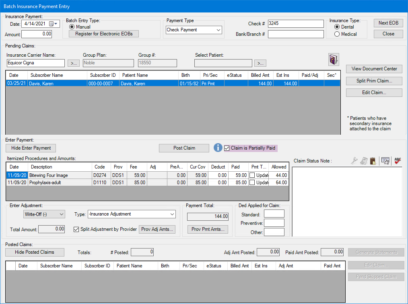The height and width of the screenshot is (304, 408).
Task: Open the Payment Type dropdown
Action: click(218, 30)
